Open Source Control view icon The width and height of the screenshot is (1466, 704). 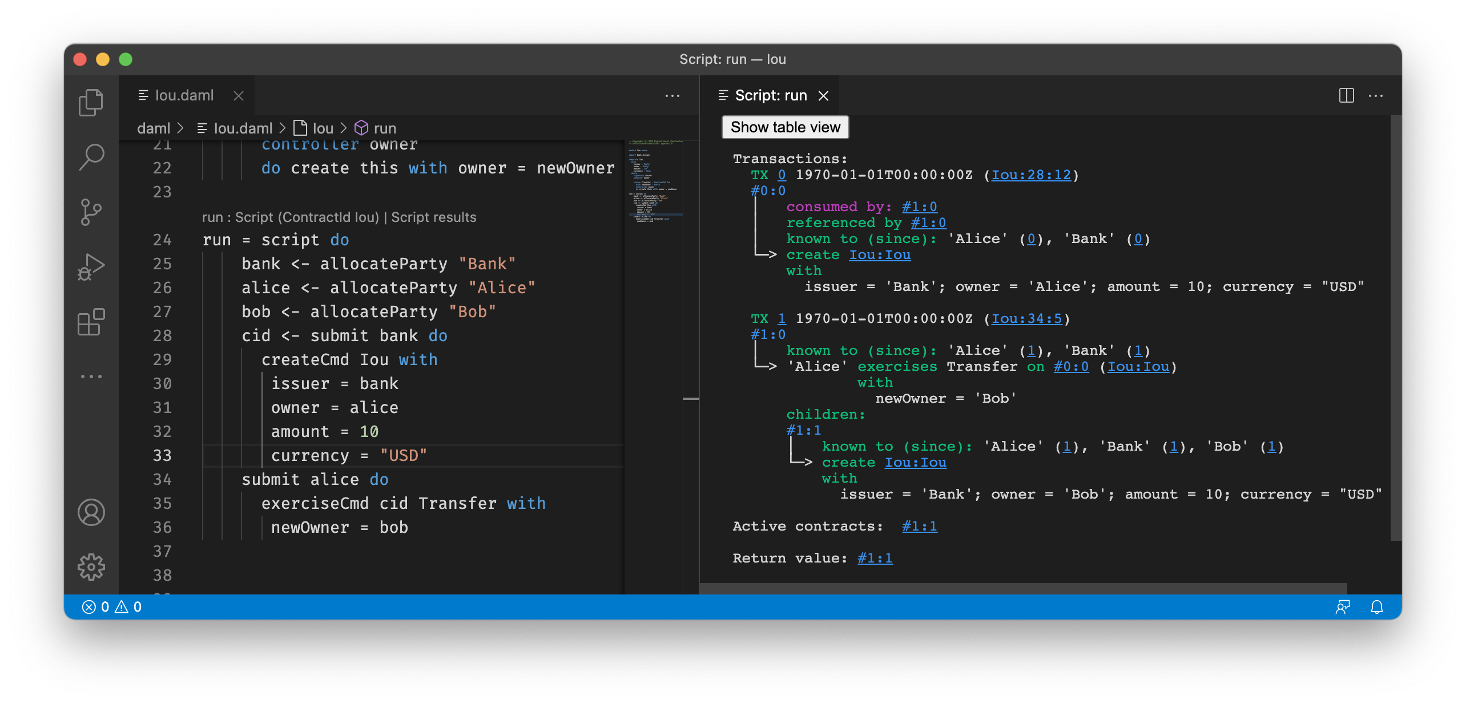[91, 212]
